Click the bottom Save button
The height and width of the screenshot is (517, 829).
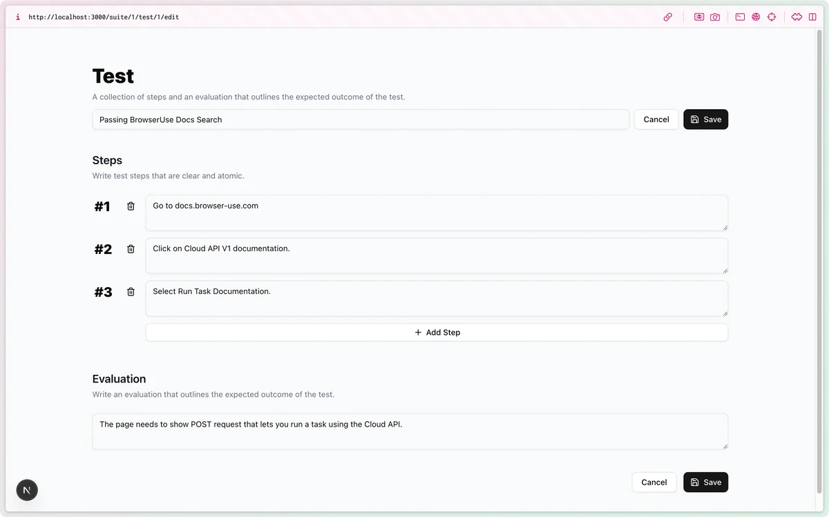point(705,482)
